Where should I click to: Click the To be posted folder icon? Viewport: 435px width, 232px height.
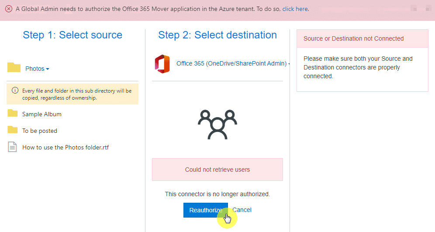coord(13,130)
